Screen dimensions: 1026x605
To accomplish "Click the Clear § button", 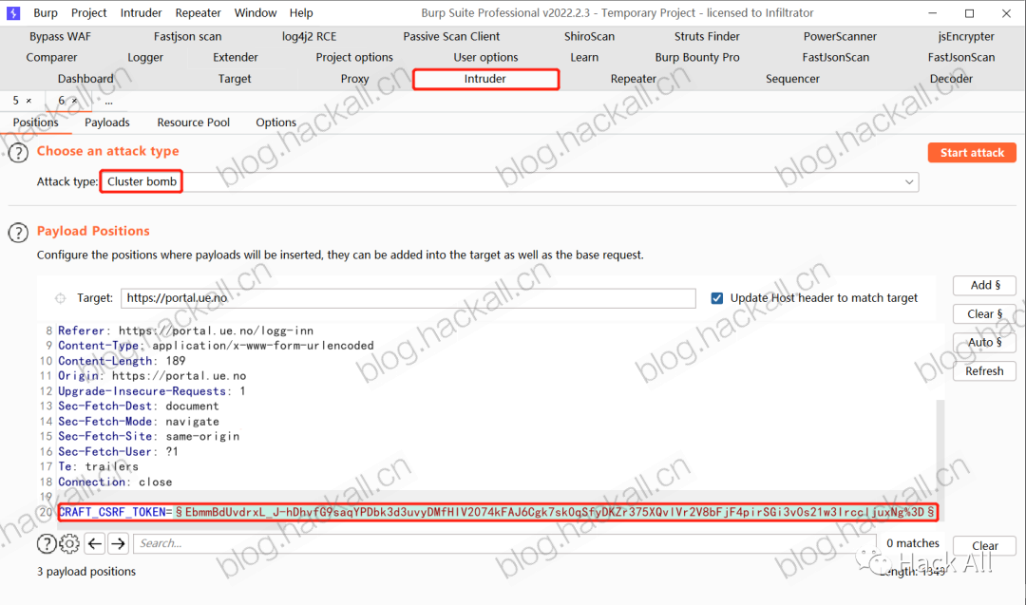I will click(x=985, y=314).
